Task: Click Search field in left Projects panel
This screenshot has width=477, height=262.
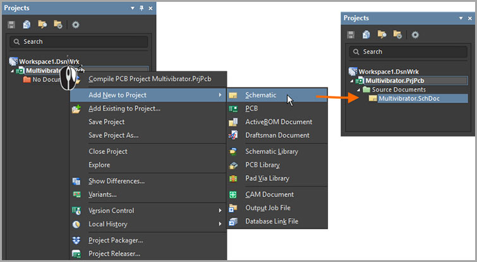Action: click(x=79, y=42)
